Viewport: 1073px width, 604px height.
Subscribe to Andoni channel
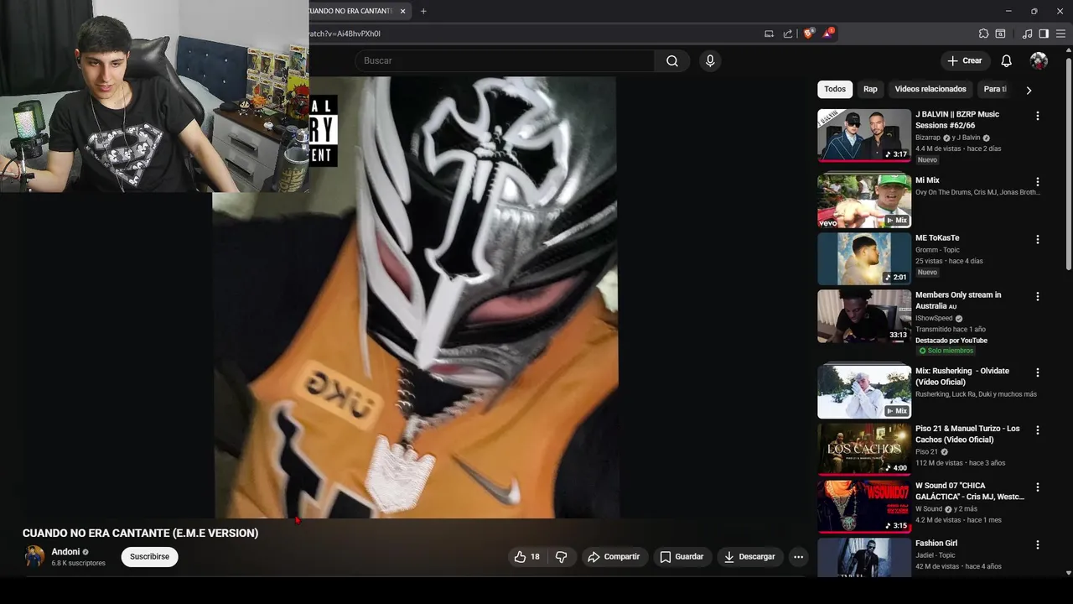(x=149, y=557)
